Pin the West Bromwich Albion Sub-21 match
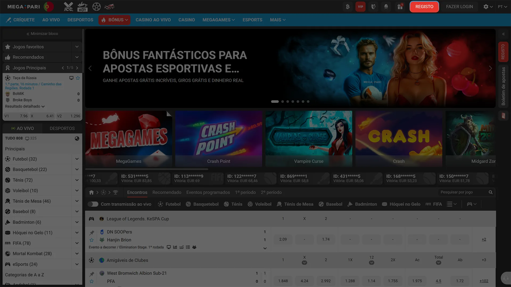 (92, 274)
